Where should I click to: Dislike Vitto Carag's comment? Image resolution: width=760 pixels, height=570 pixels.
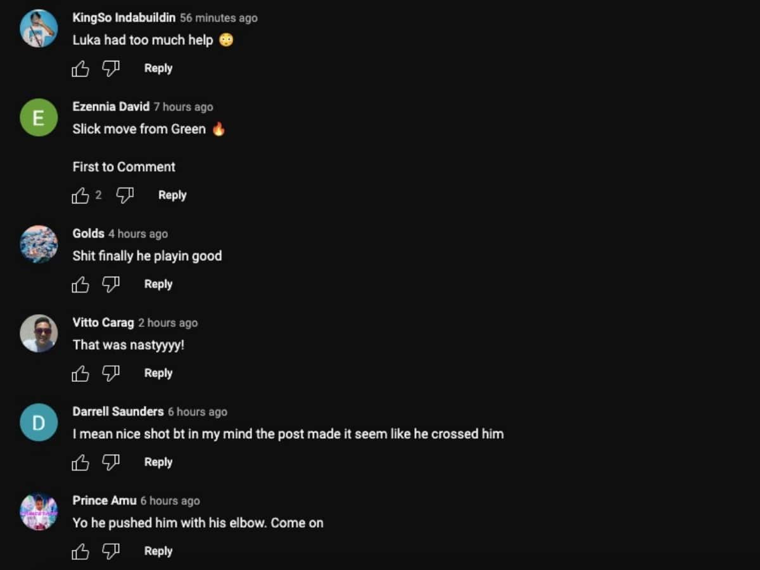tap(111, 374)
